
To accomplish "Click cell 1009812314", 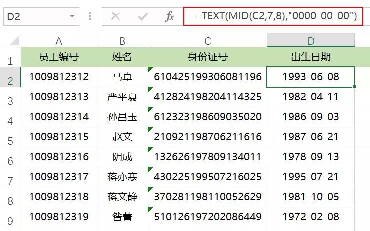I will point(59,117).
